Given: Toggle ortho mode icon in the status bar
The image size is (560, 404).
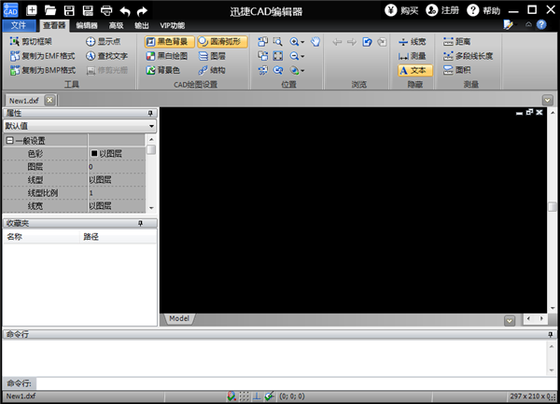Looking at the screenshot, I should (257, 397).
